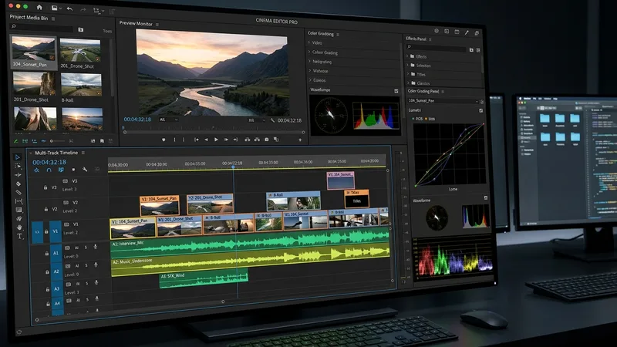The image size is (617, 347).
Task: Add a marker in Preview Monitor
Action: tap(164, 140)
